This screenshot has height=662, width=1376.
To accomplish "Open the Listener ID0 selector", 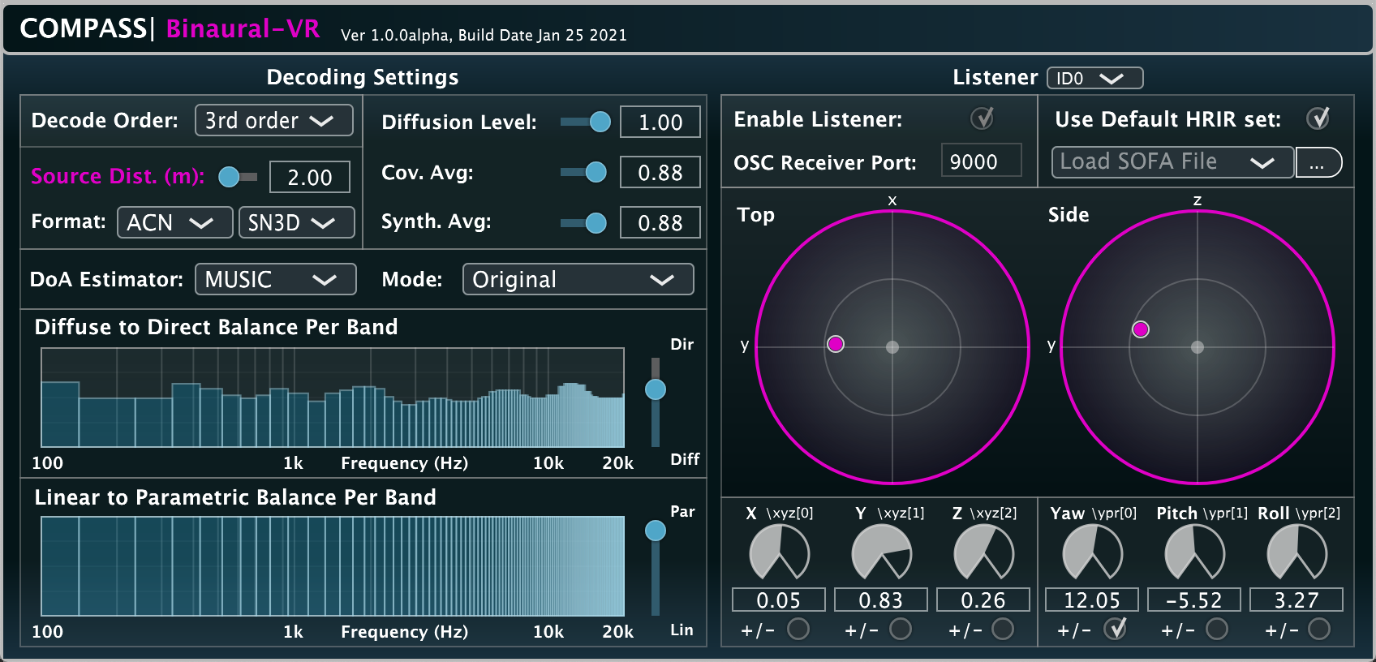I will [1094, 78].
